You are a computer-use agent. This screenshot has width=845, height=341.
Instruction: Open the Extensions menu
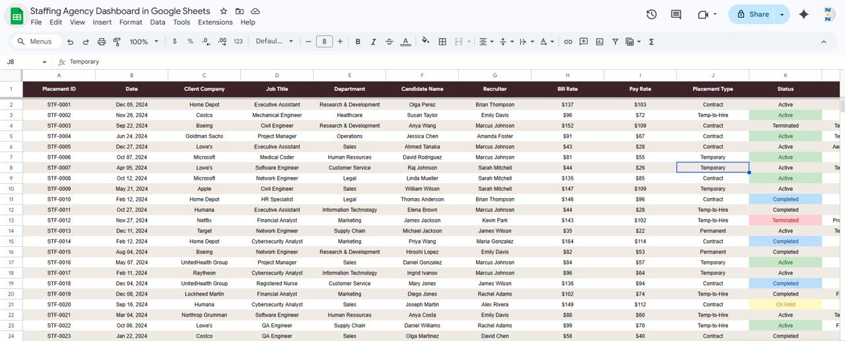[215, 22]
